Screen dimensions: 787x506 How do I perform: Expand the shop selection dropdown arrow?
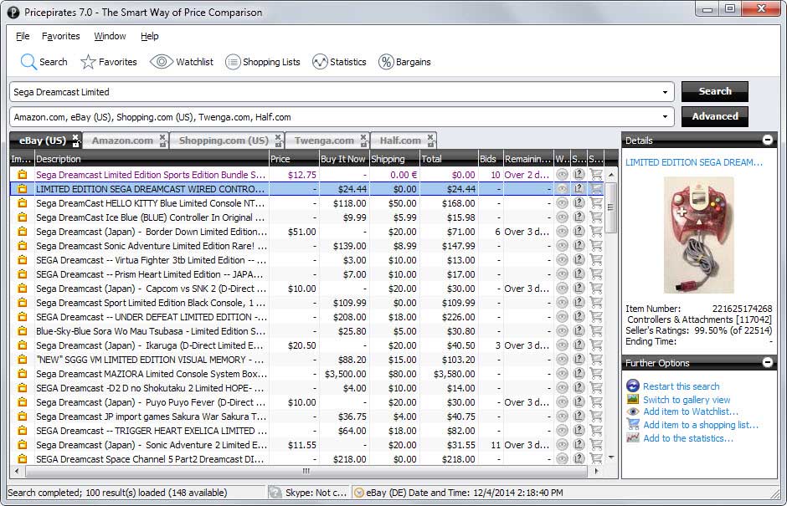coord(665,117)
